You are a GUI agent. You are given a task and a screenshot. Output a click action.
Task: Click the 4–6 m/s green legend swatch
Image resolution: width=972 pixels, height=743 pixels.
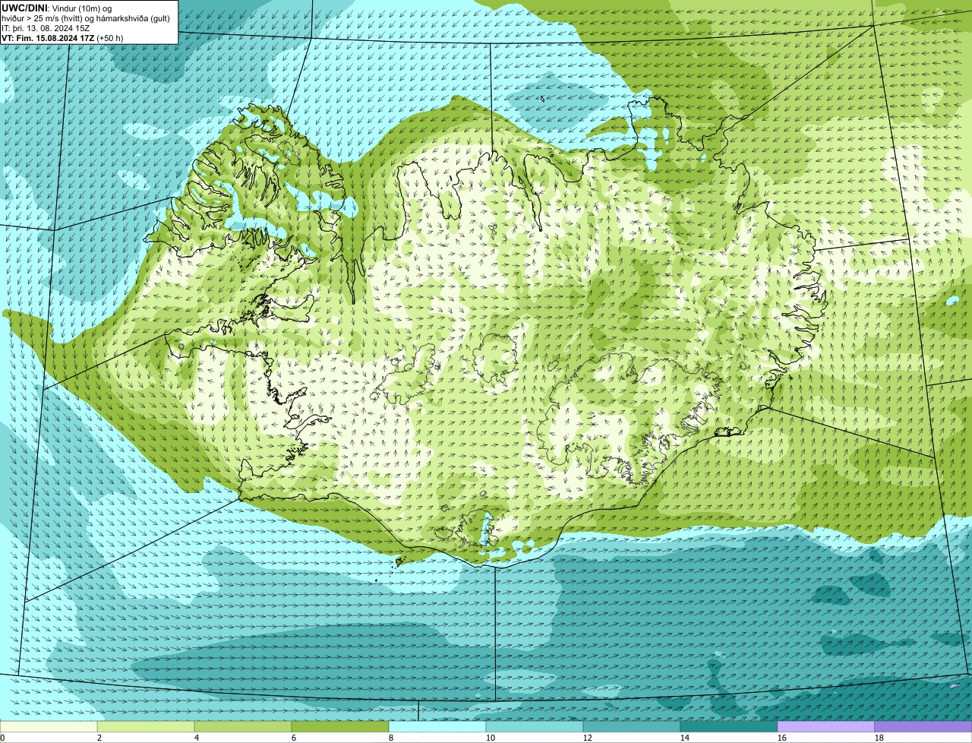click(243, 727)
